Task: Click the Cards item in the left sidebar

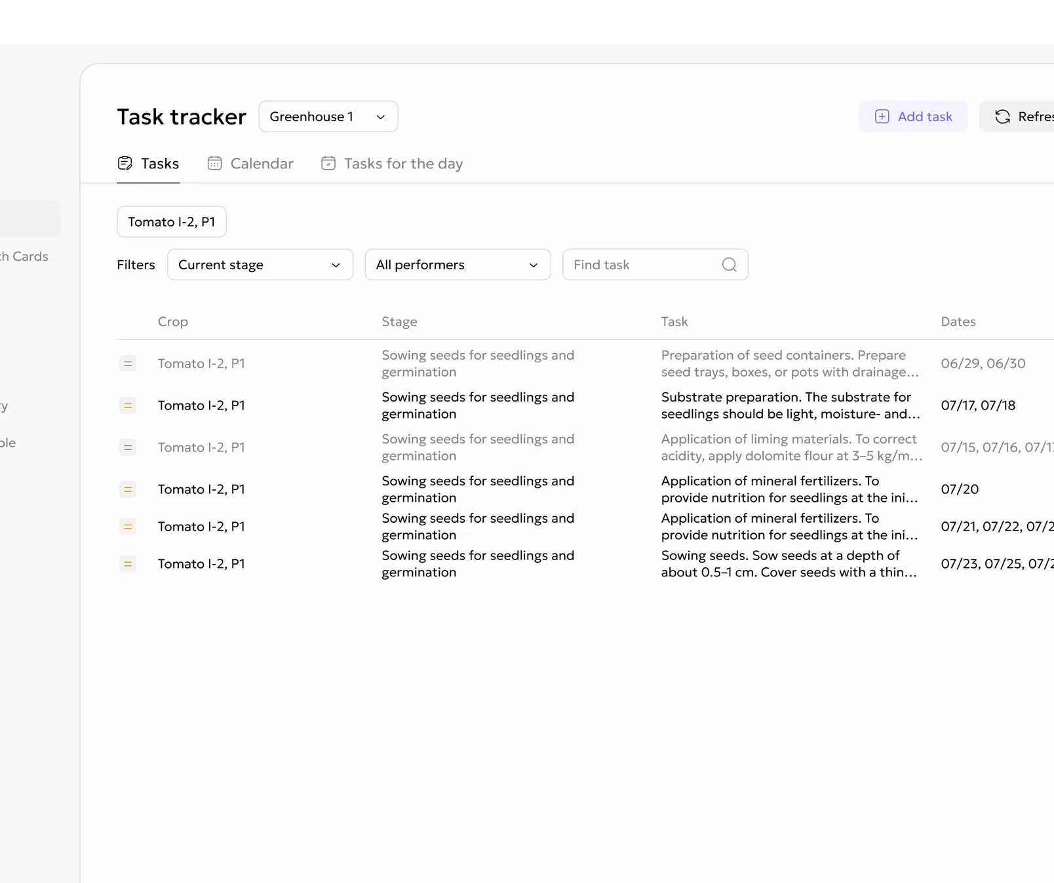Action: (x=24, y=256)
